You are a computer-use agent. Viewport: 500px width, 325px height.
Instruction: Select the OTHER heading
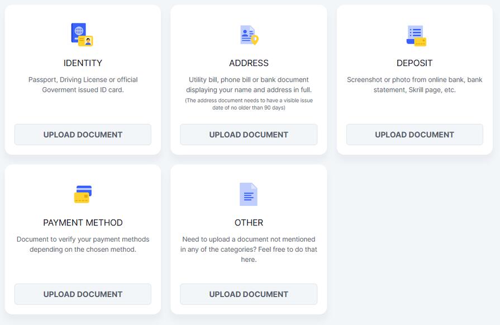tap(248, 222)
